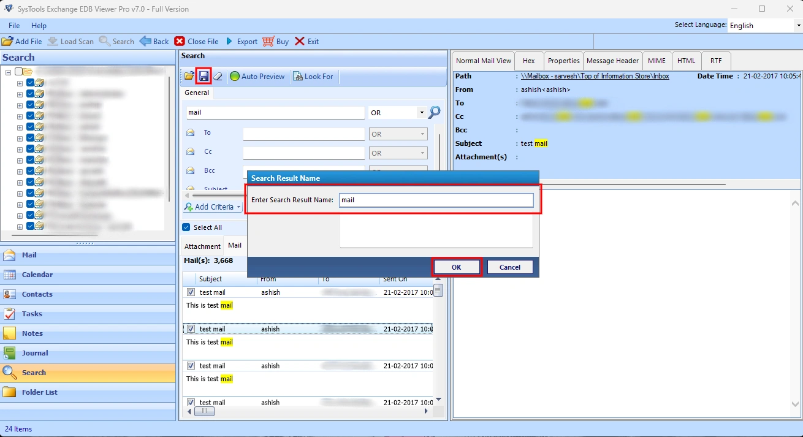Open the OR dropdown for To field

[x=423, y=134]
